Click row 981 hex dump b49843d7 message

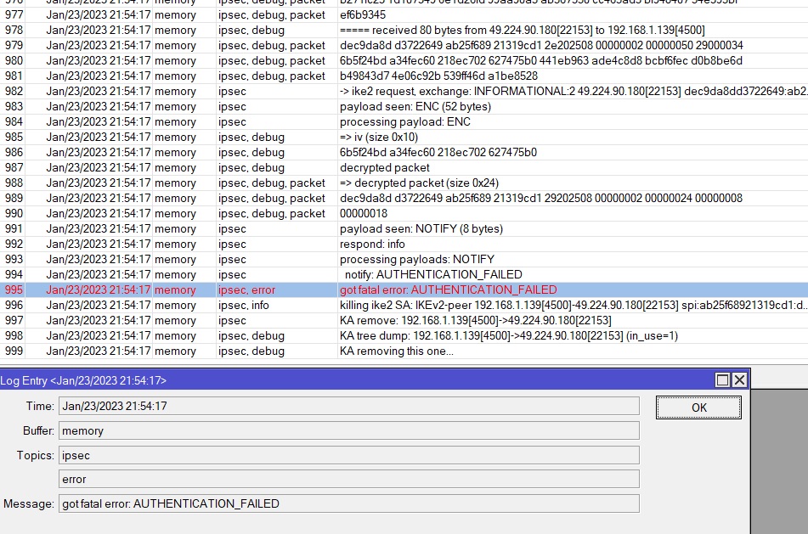tap(438, 76)
